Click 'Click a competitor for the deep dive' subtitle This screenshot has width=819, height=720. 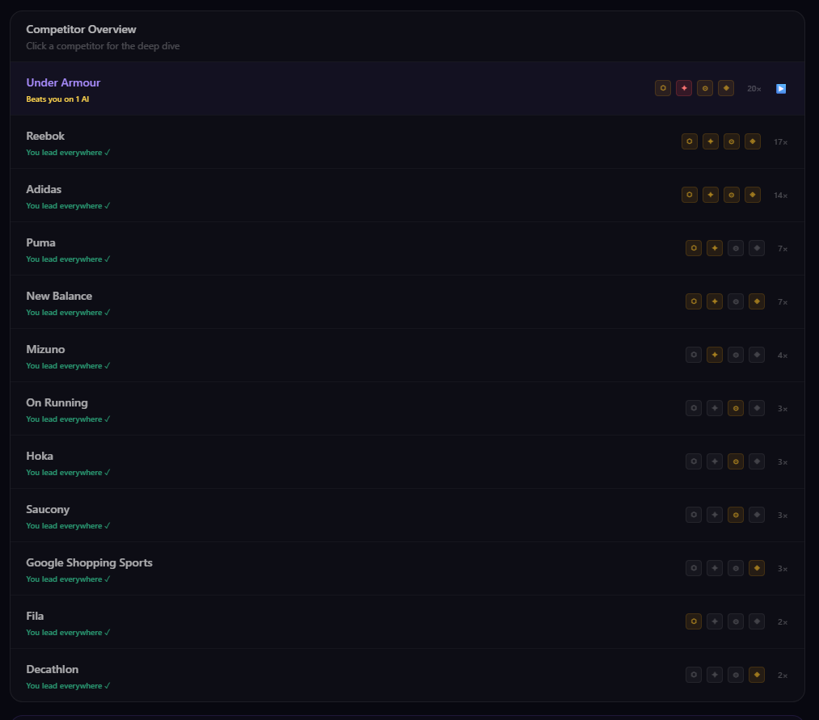(103, 46)
